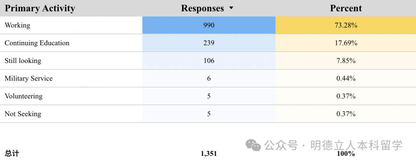This screenshot has width=416, height=162.
Task: Select the Responses column header
Action: point(203,8)
